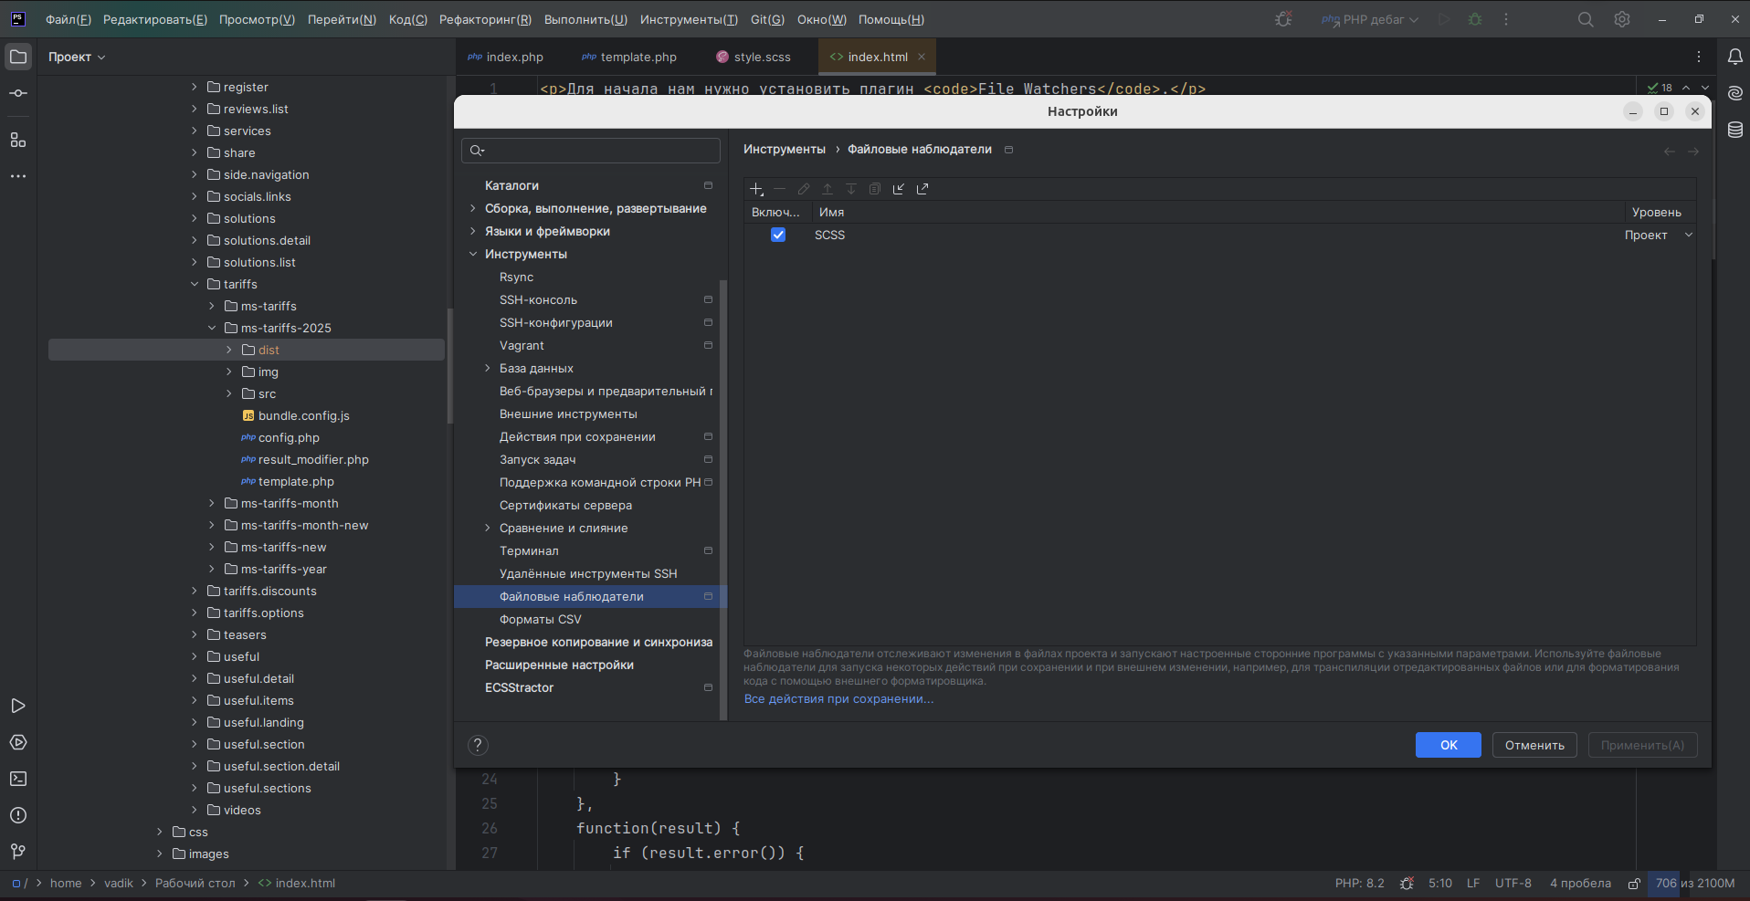Viewport: 1750px width, 901px height.
Task: Collapse the Инструменты settings section
Action: tap(473, 254)
